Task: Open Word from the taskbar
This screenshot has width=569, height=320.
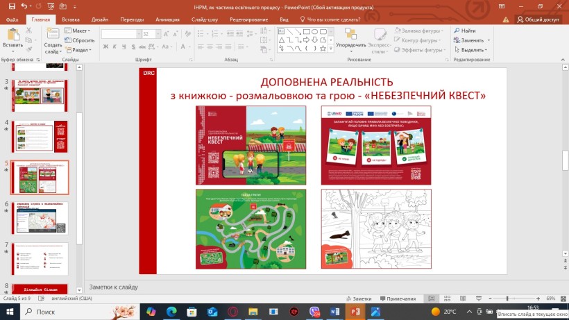Action: pyautogui.click(x=334, y=312)
